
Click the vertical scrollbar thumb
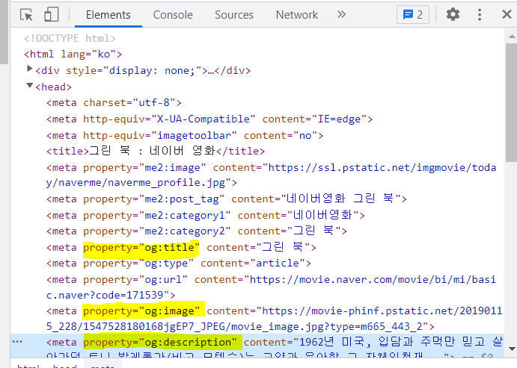(x=512, y=102)
